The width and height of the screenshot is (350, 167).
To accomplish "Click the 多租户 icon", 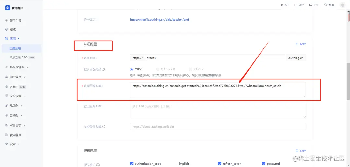I will [6, 87].
